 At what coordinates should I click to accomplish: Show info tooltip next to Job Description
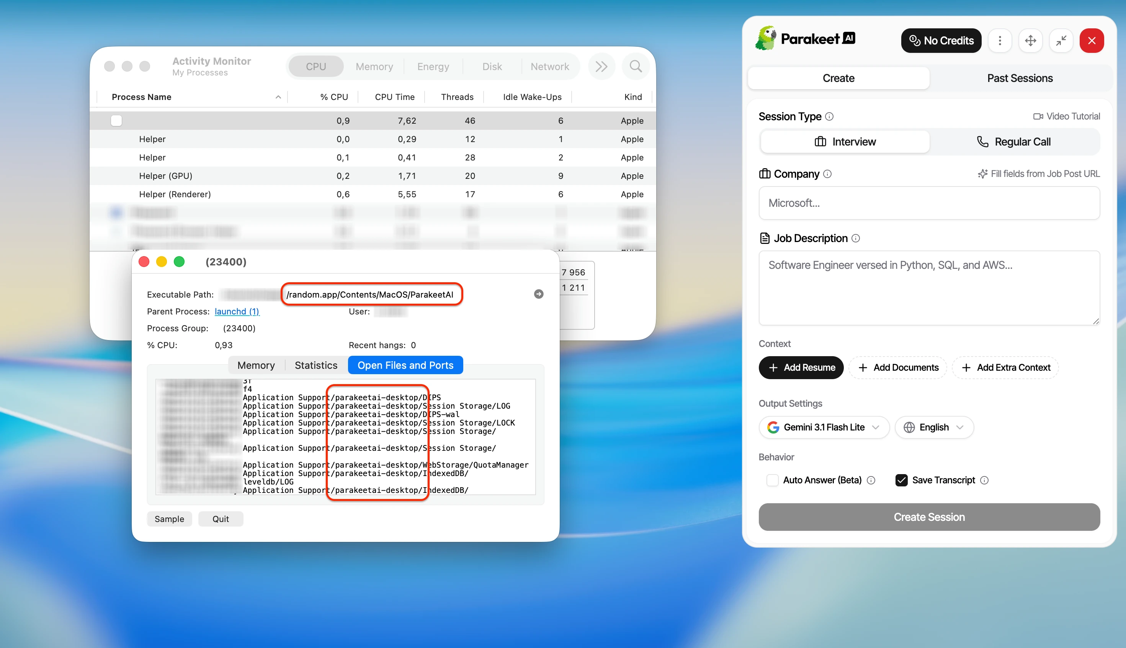tap(856, 238)
